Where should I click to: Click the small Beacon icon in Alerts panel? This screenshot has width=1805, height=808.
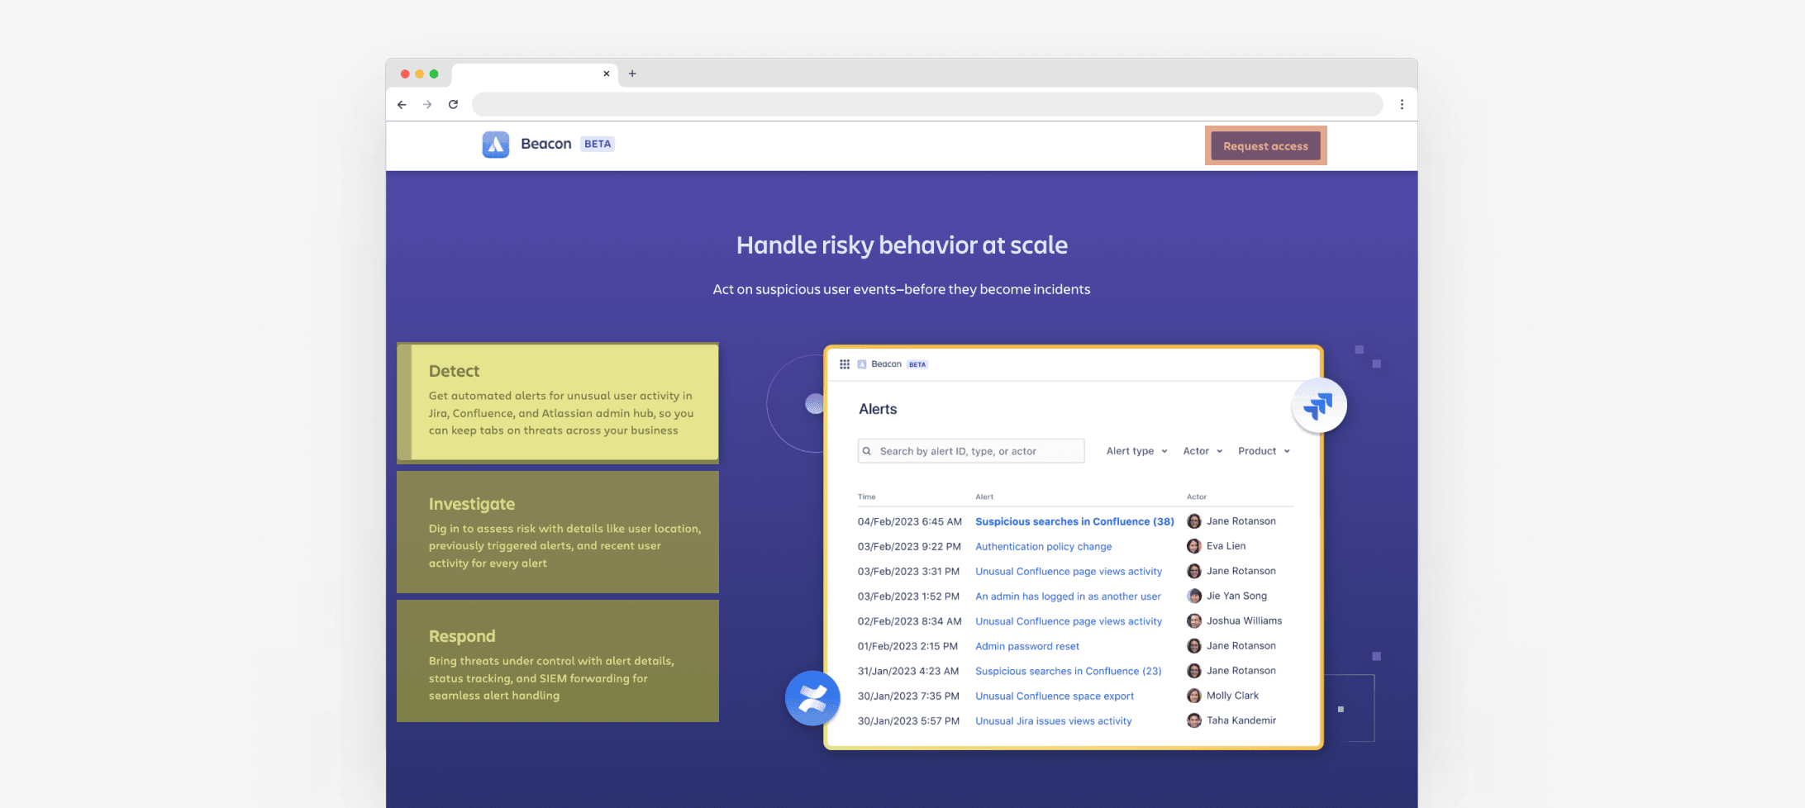pyautogui.click(x=862, y=364)
